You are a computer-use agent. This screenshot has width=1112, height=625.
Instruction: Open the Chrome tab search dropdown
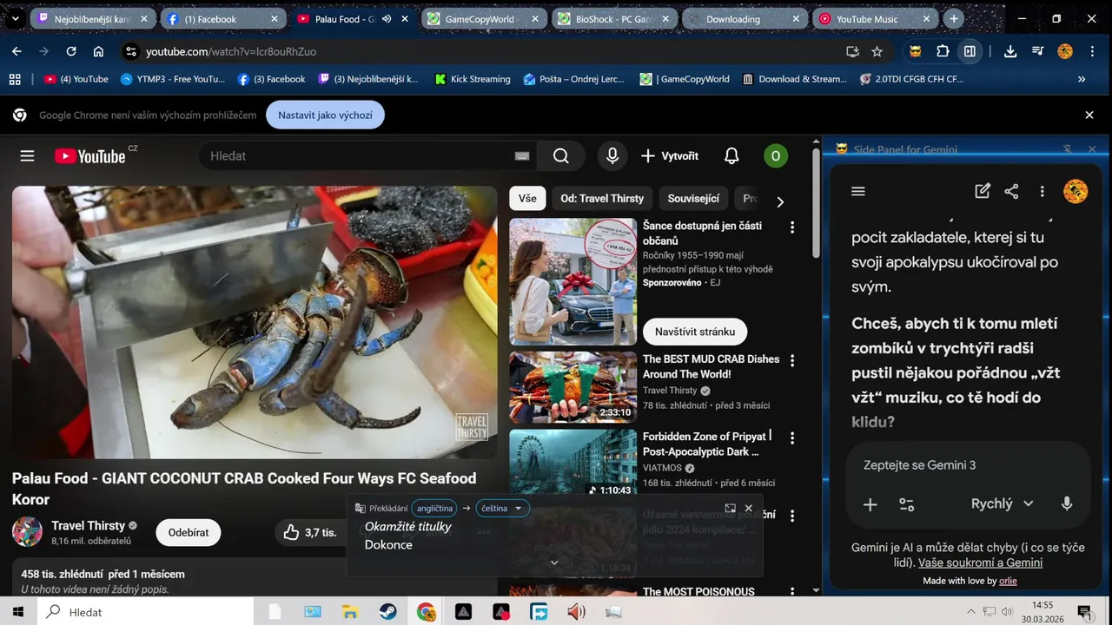[15, 18]
